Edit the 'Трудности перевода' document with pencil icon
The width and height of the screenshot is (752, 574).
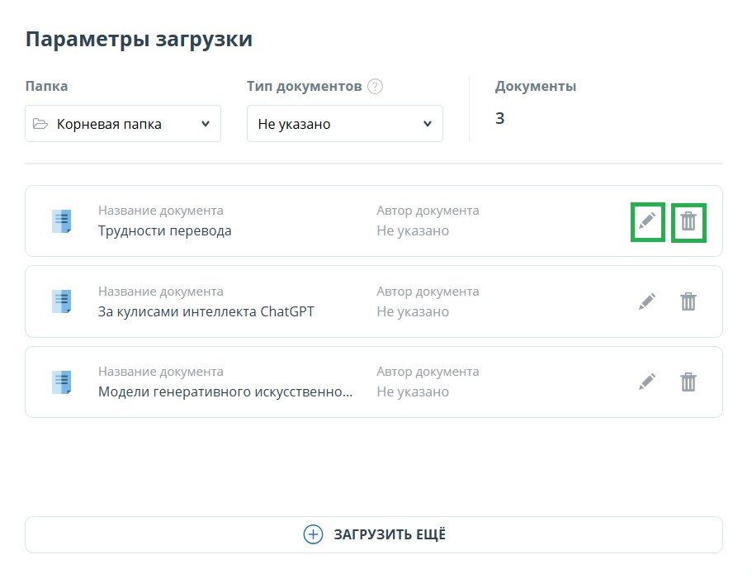click(x=647, y=221)
